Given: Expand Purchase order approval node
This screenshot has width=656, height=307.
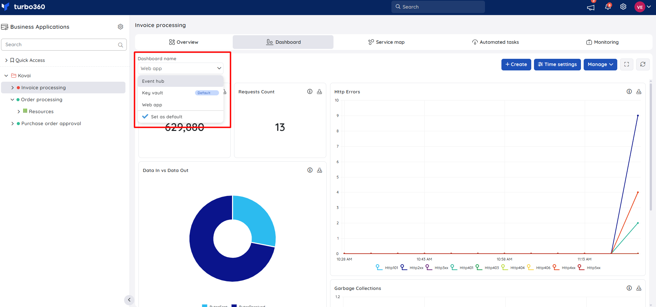Looking at the screenshot, I should (x=13, y=123).
